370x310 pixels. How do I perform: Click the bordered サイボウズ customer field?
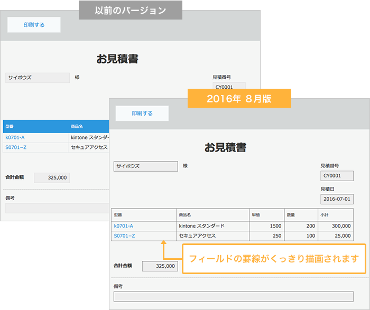click(x=146, y=166)
